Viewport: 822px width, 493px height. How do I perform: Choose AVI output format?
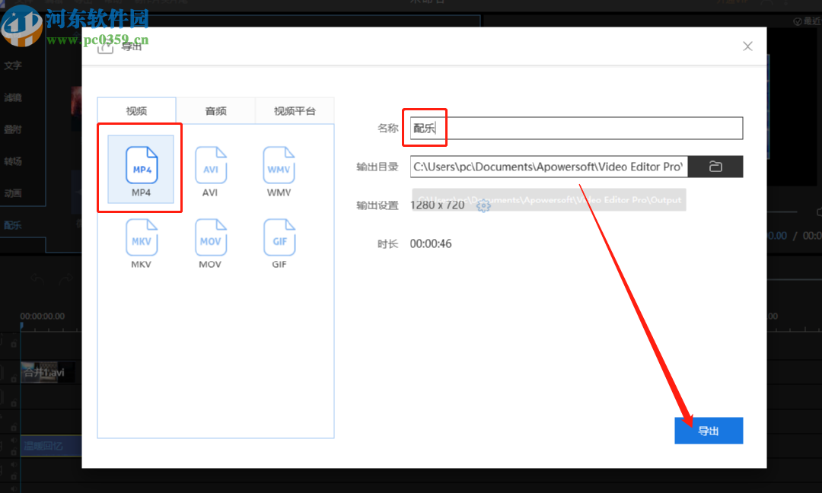210,170
